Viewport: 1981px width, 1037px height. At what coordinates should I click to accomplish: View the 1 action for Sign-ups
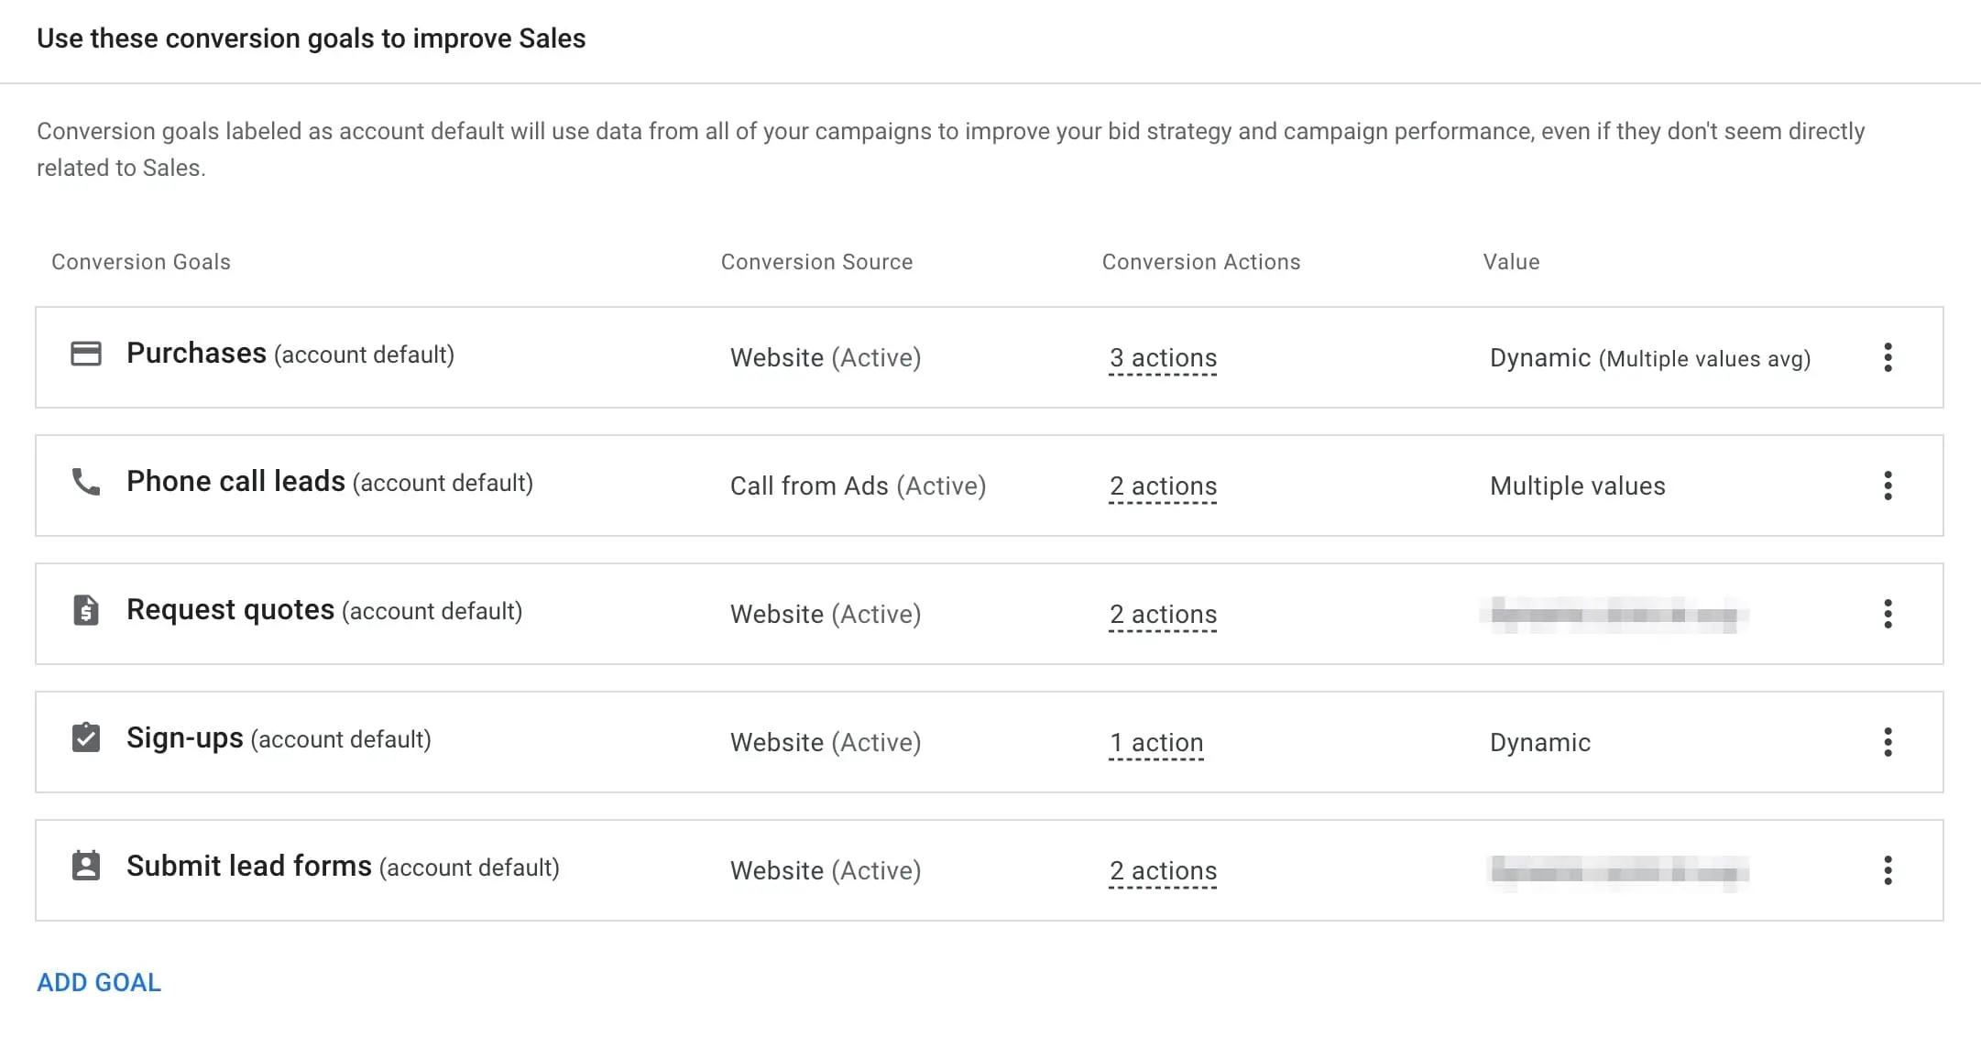pyautogui.click(x=1156, y=743)
